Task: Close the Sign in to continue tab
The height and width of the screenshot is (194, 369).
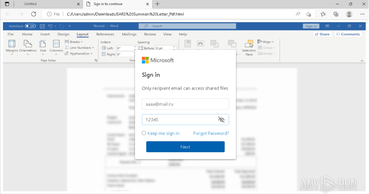Action: click(x=148, y=4)
